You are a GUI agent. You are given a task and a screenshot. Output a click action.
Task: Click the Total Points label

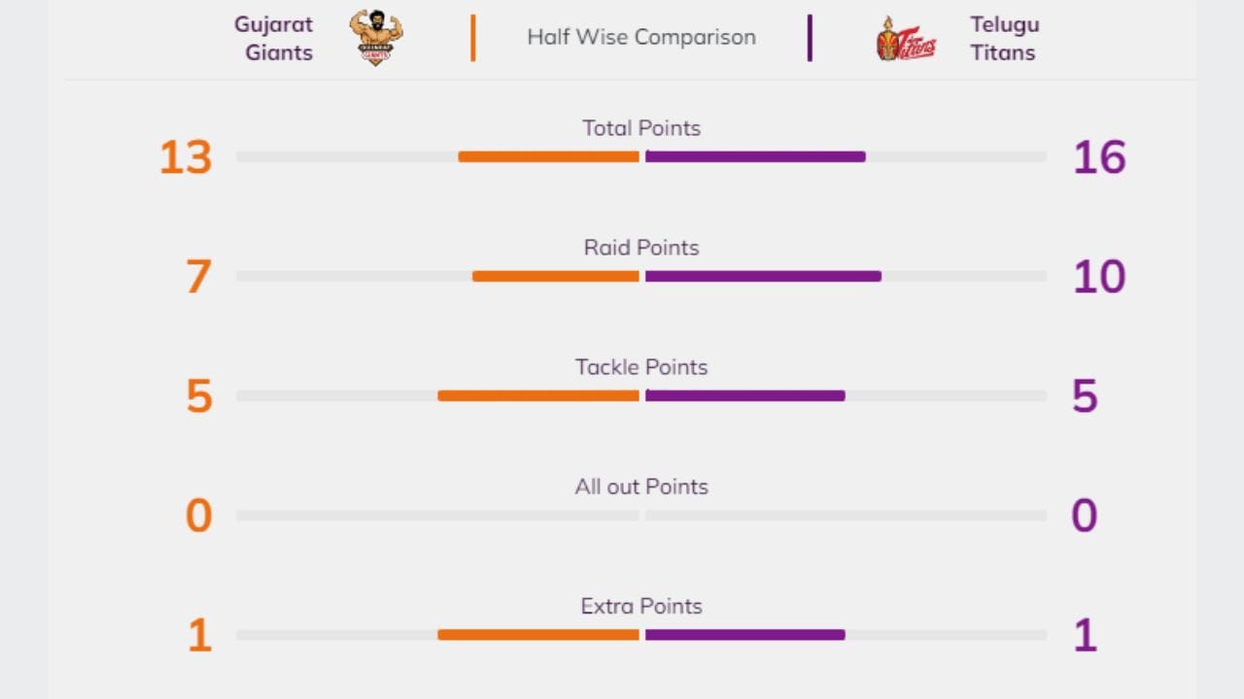(641, 128)
